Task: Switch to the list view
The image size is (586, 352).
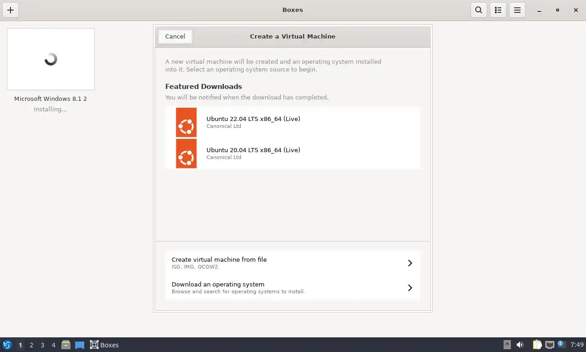Action: click(x=498, y=10)
